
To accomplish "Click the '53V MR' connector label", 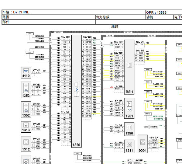I will click(65, 37).
